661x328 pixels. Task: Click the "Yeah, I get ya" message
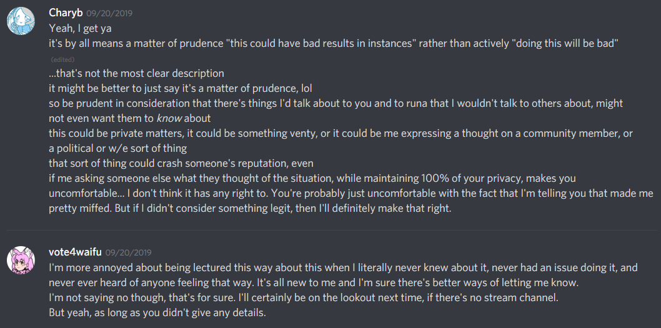[79, 28]
